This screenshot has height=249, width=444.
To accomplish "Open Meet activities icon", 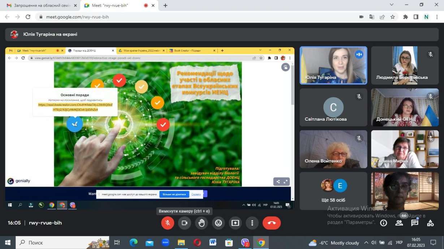I will click(430, 223).
